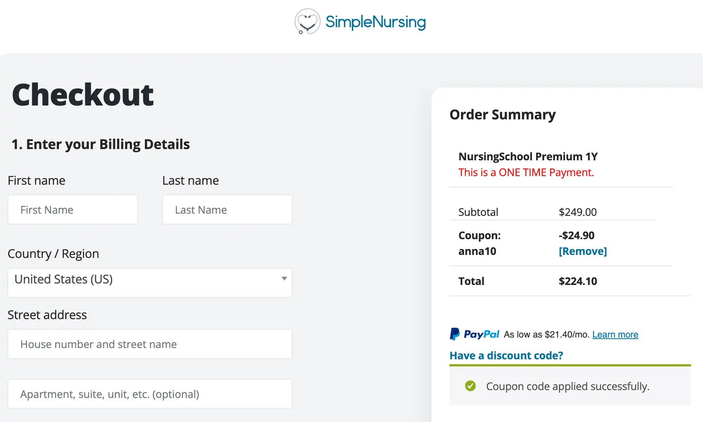Click the Apartment, suite, unit optional field
The height and width of the screenshot is (422, 703).
[150, 394]
